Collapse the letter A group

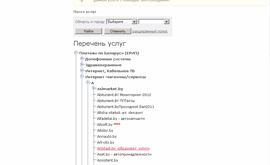coord(88,83)
